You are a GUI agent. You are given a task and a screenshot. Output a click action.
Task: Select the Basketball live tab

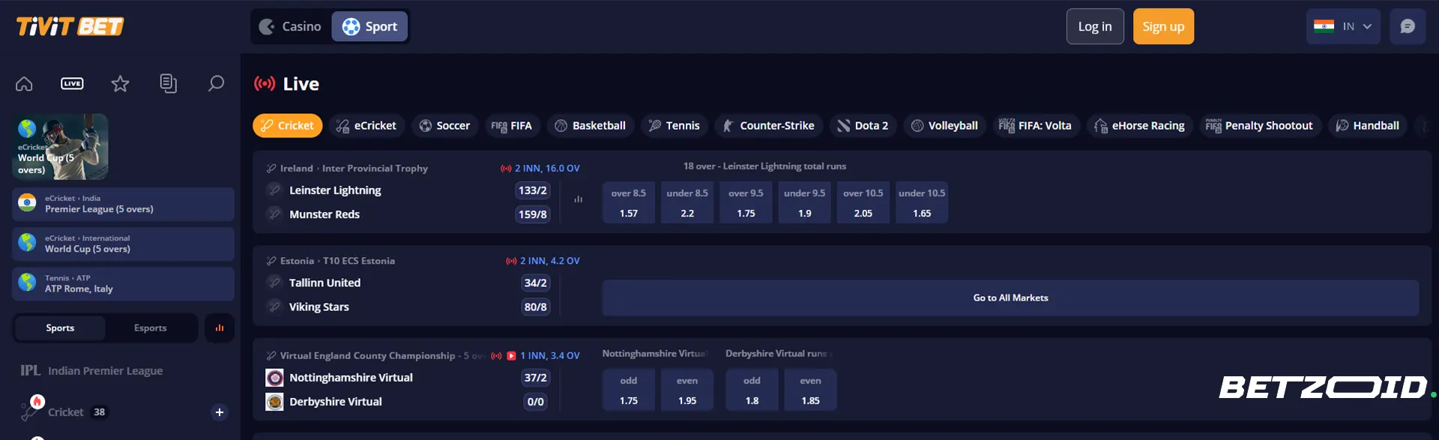tap(590, 126)
